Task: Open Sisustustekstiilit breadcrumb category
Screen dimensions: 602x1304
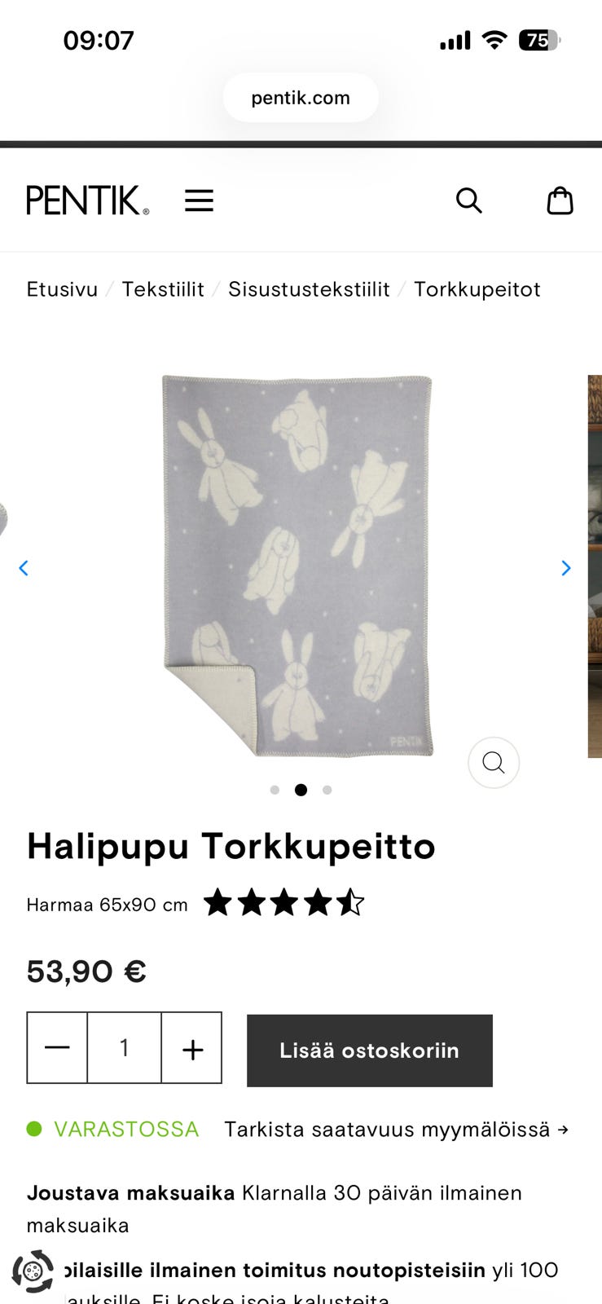Action: [309, 289]
